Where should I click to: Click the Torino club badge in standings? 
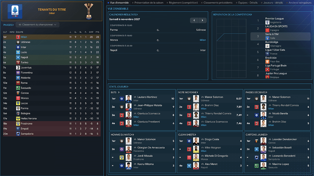coord(18,63)
